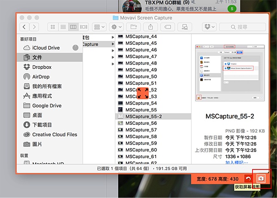Select file MSCapture_55-2
The image size is (277, 198).
(153, 116)
